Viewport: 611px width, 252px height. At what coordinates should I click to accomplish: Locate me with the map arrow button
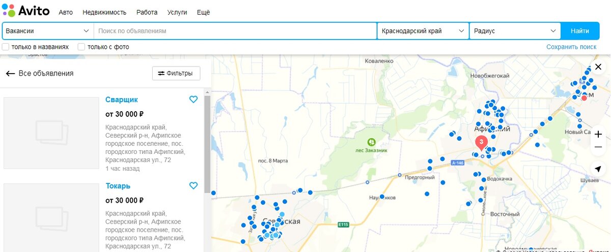pyautogui.click(x=598, y=169)
